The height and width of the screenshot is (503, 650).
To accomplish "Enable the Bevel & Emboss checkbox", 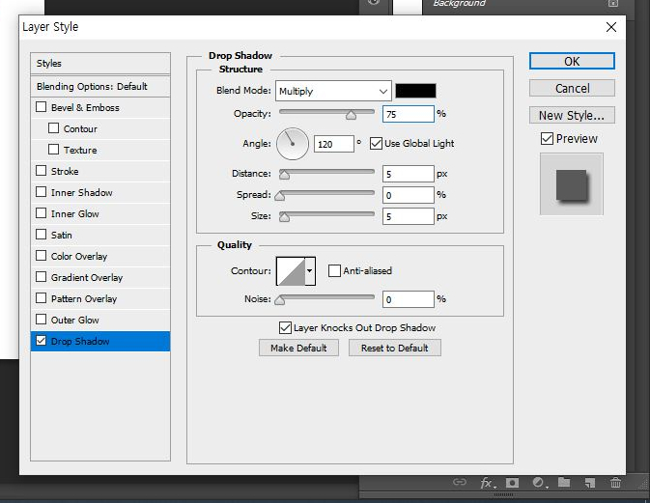I will 41,107.
